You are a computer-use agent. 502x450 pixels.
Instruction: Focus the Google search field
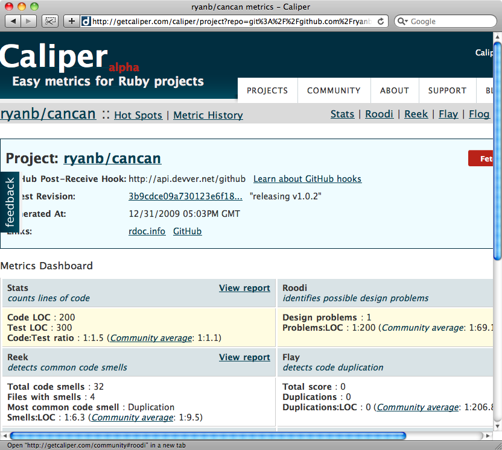(445, 22)
